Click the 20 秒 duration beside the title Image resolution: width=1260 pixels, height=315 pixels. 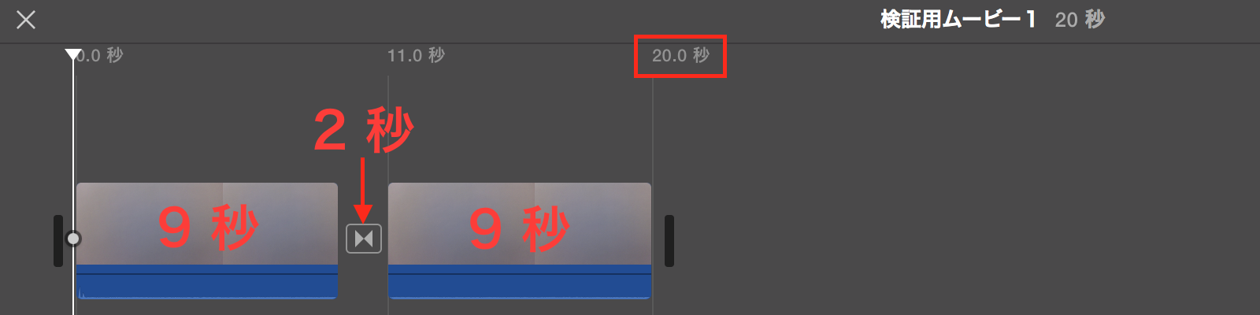1080,20
